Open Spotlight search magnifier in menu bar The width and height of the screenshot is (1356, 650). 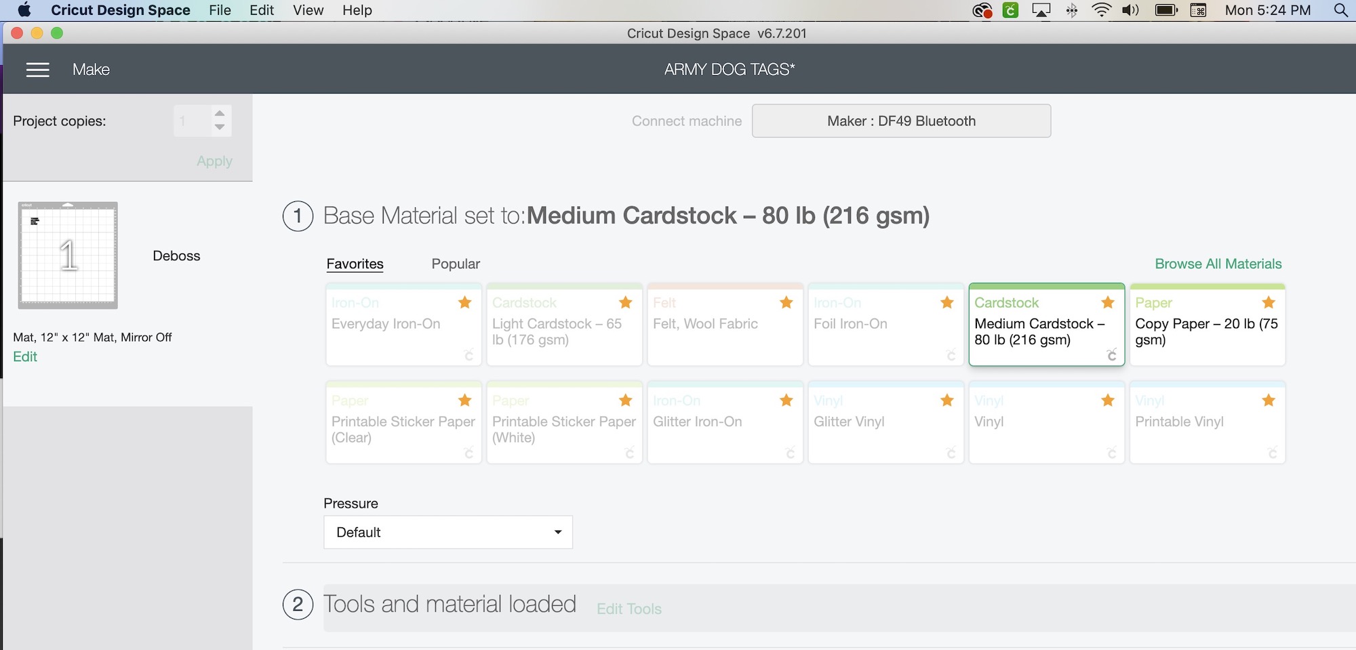[x=1340, y=10]
